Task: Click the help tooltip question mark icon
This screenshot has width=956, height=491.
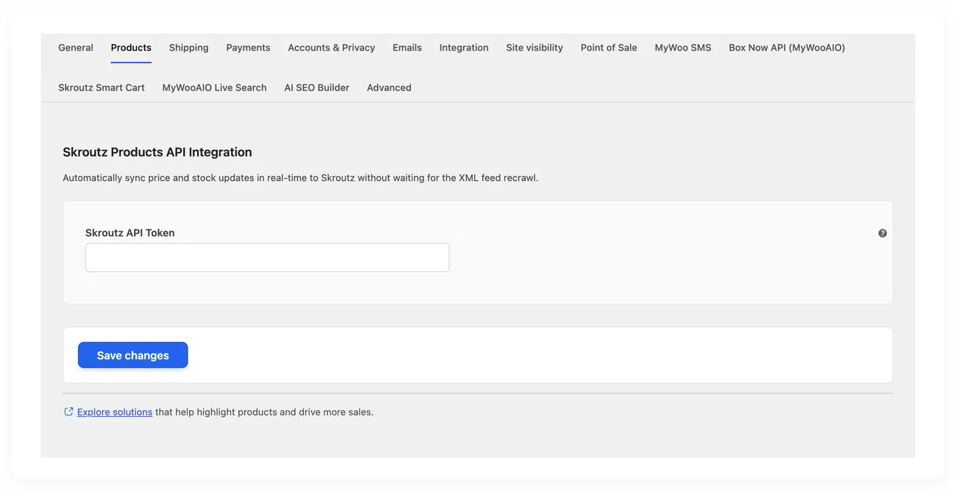Action: click(882, 233)
